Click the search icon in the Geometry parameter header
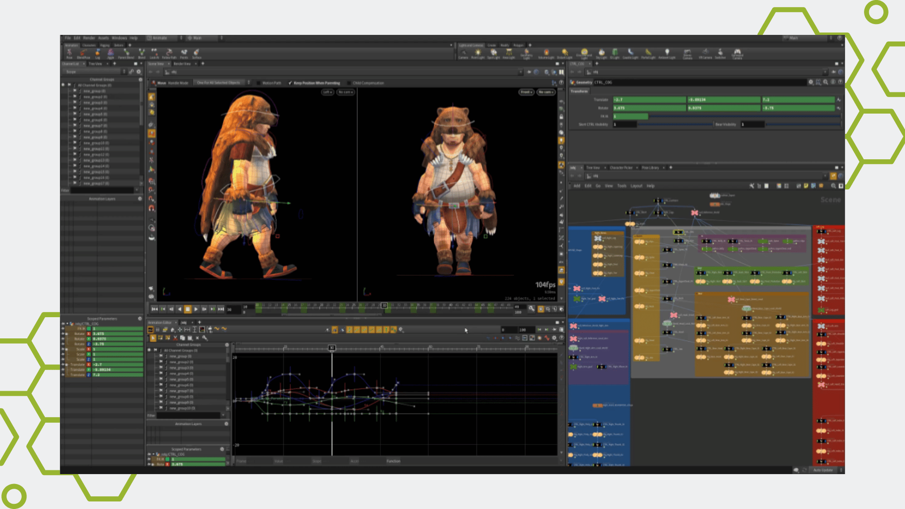The image size is (905, 509). [x=825, y=82]
